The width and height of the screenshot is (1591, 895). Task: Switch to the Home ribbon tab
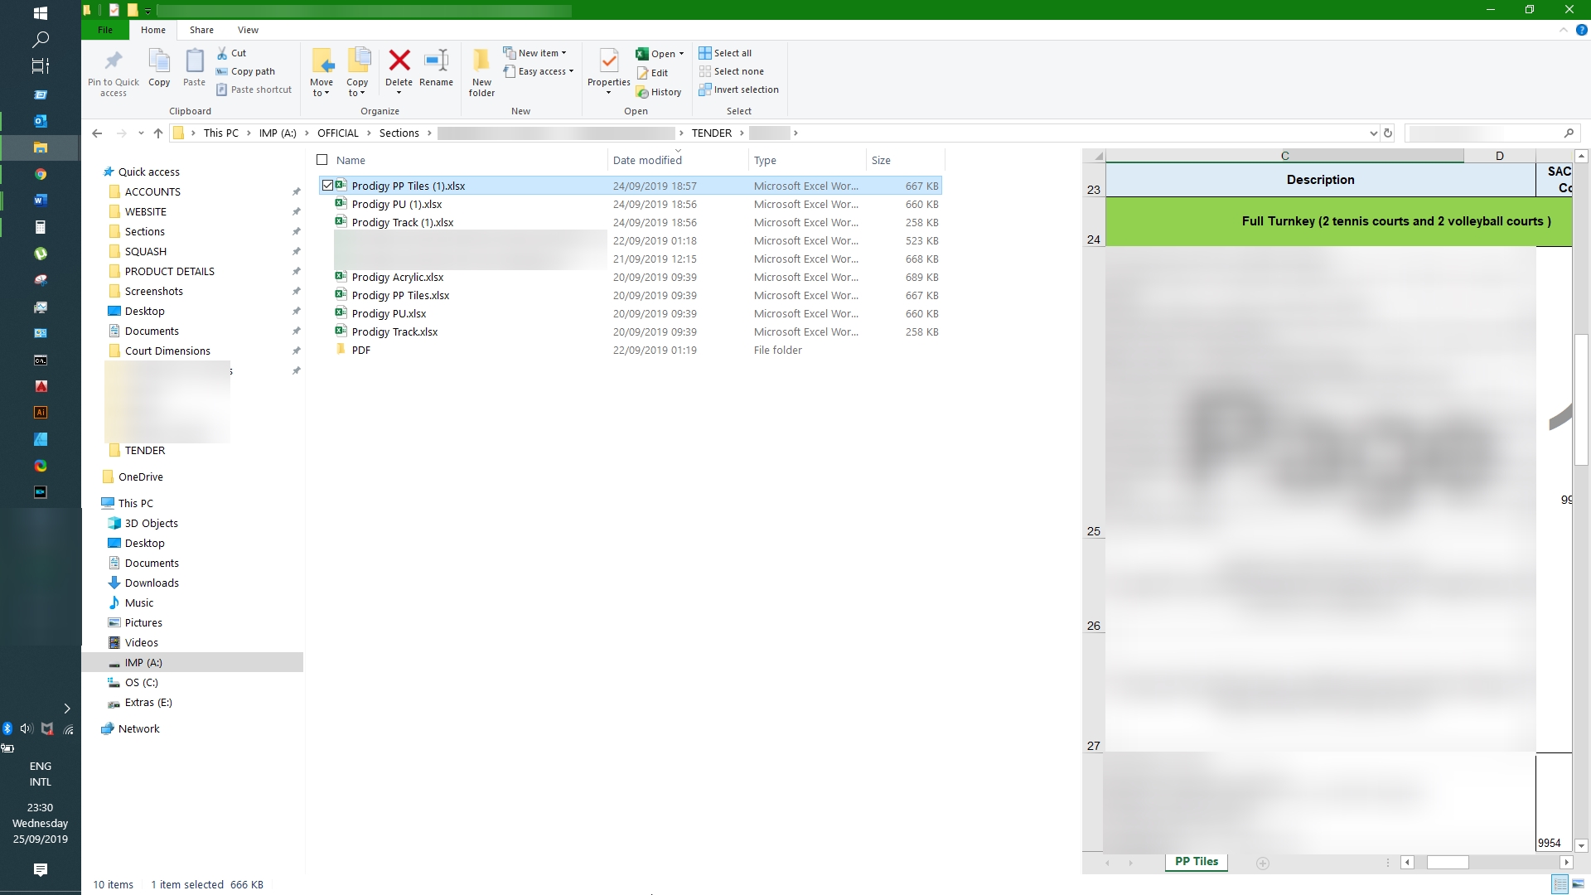tap(153, 30)
